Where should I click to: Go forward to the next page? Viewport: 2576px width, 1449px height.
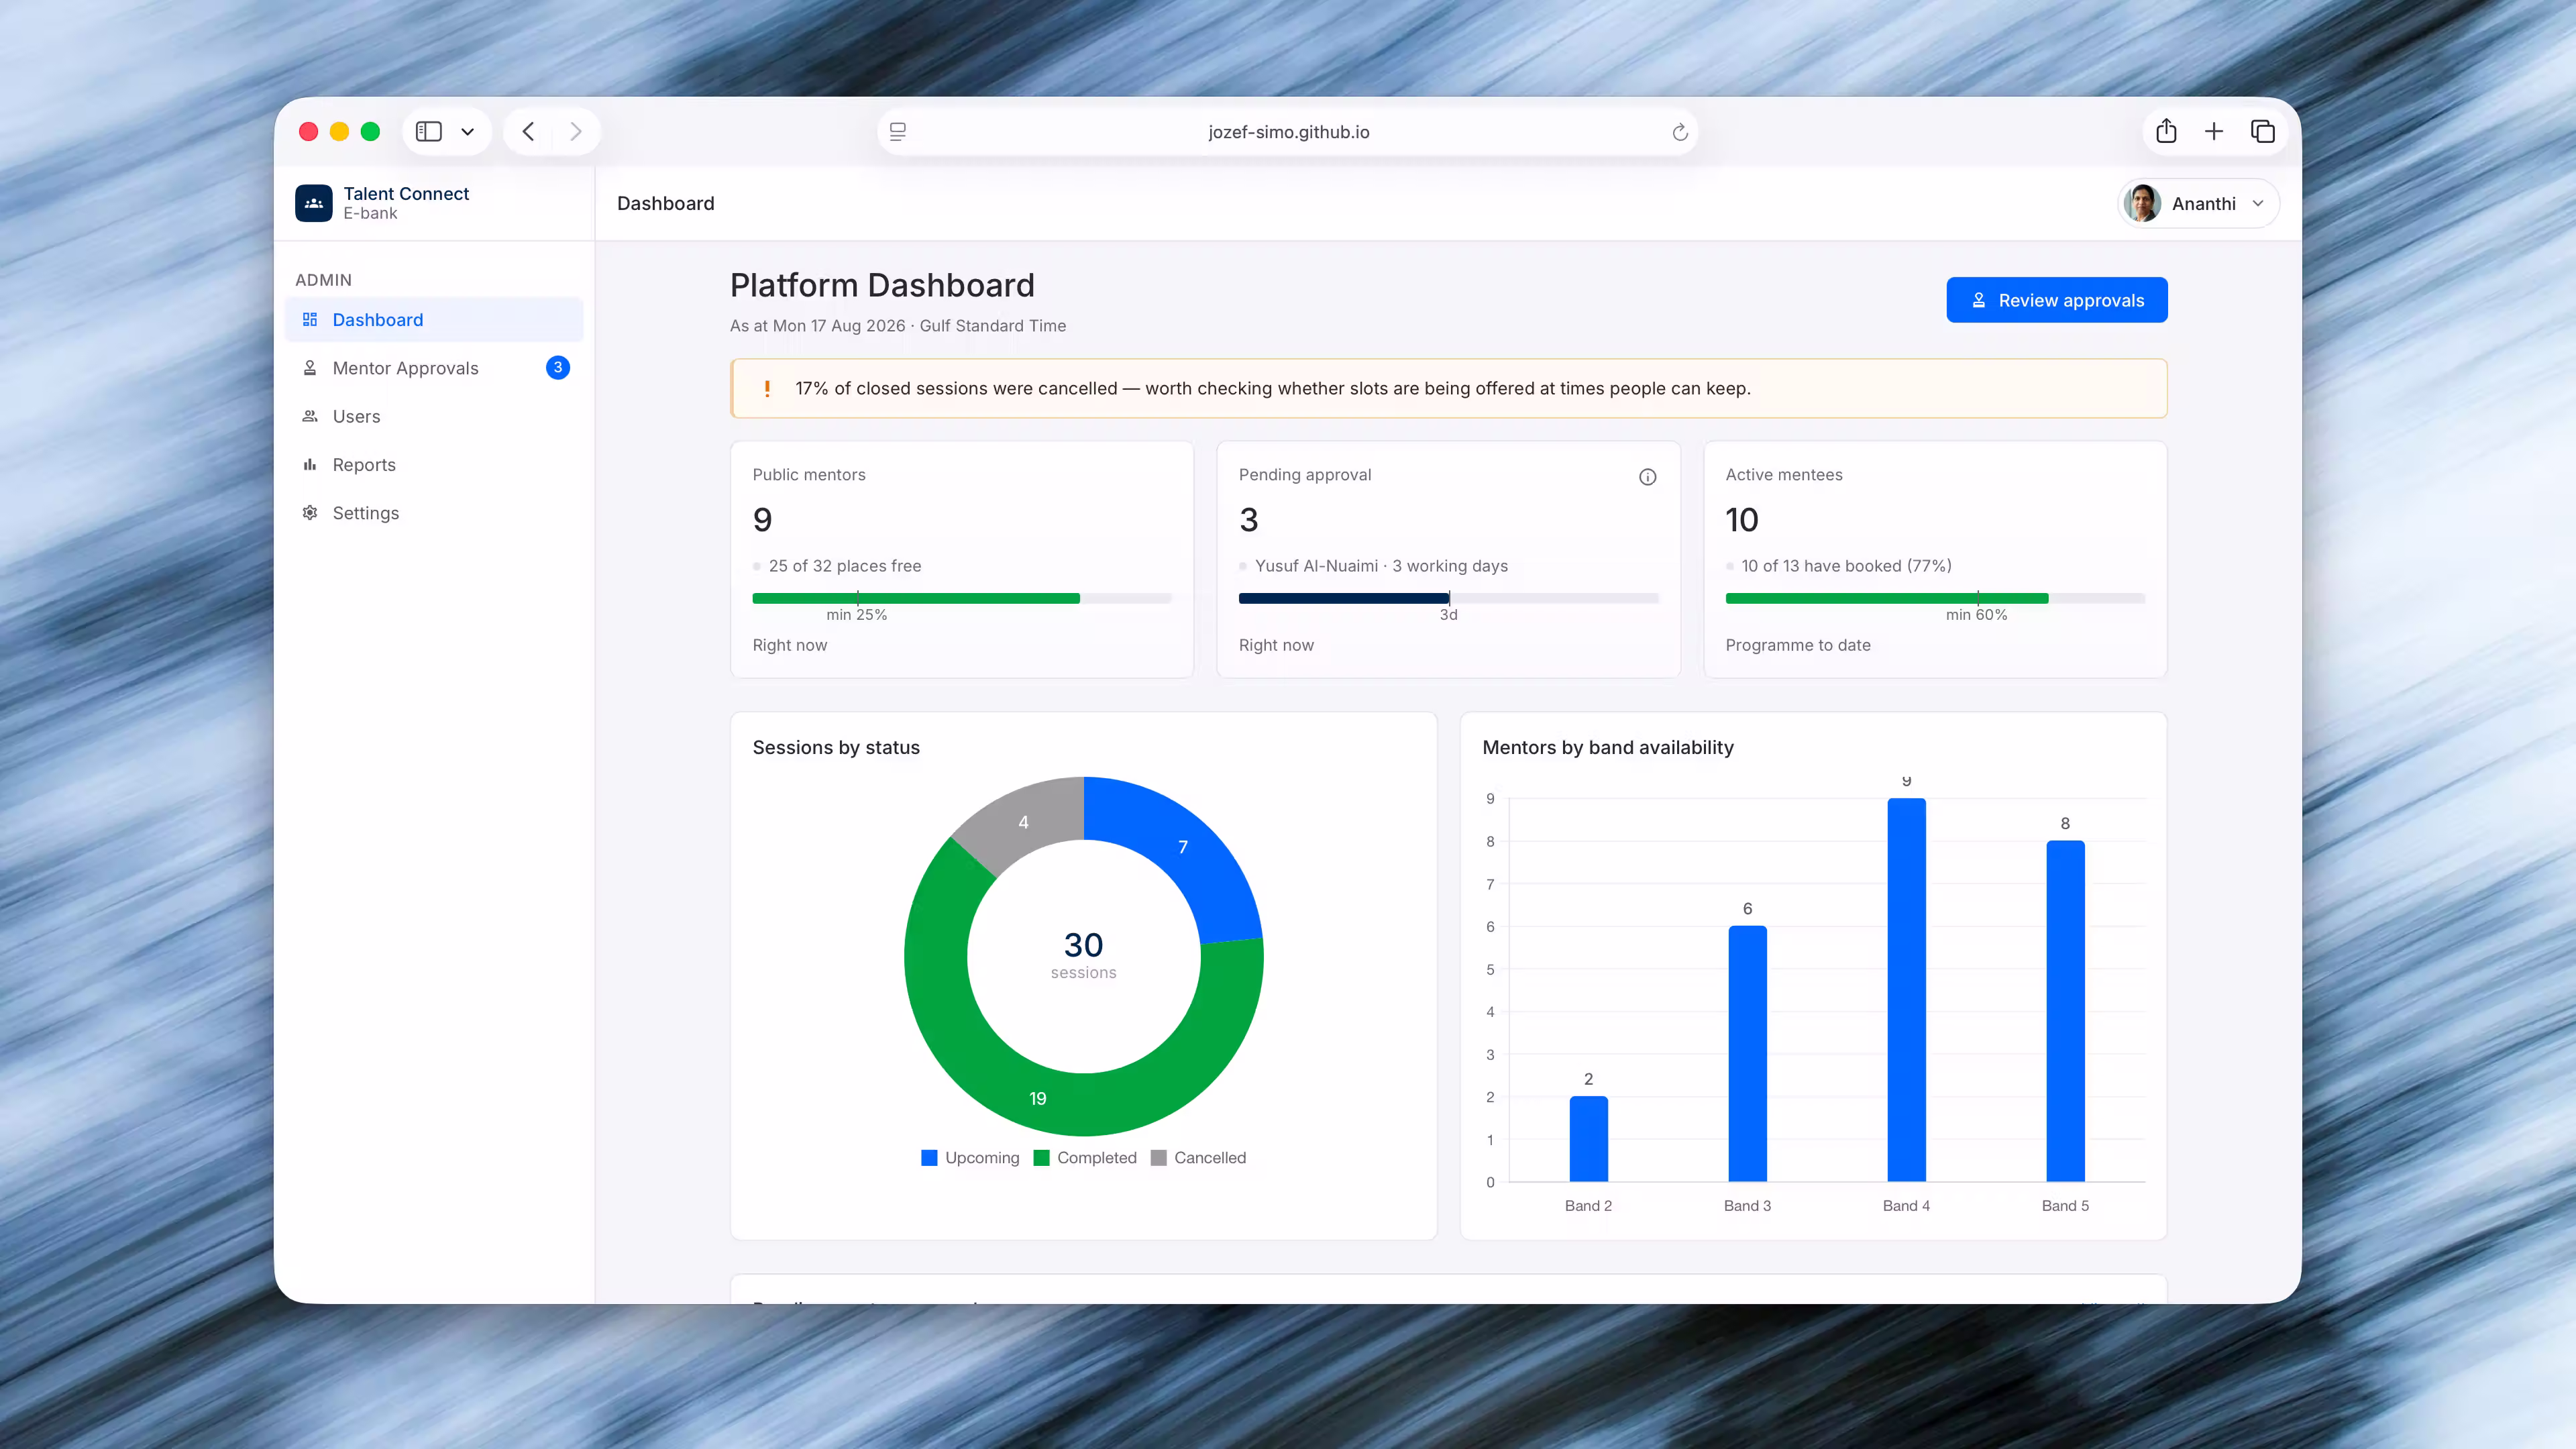575,132
